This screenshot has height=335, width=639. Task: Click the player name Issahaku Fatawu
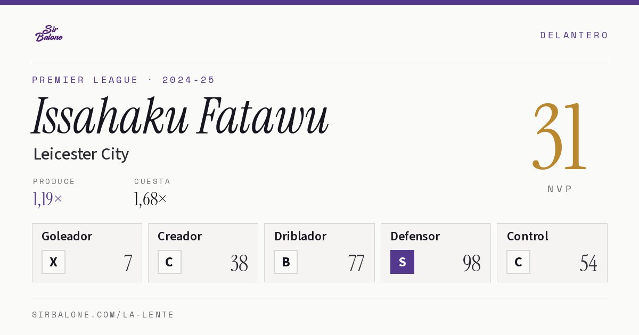[x=180, y=116]
